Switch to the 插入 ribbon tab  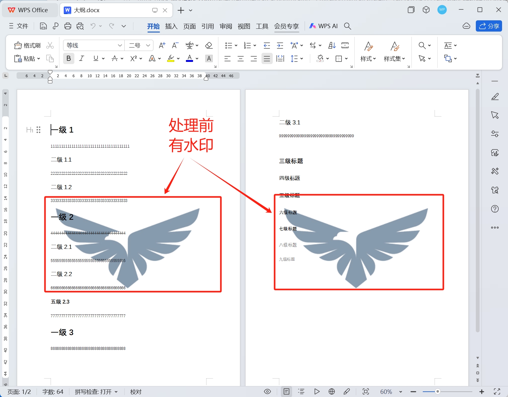171,26
